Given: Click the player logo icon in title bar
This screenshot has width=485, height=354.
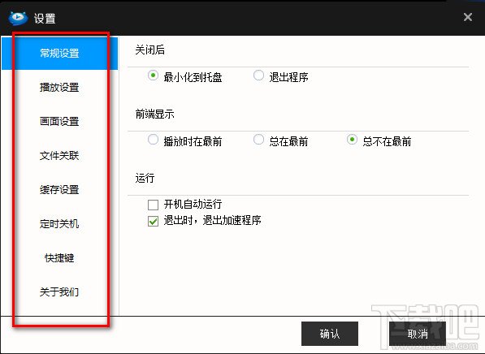Looking at the screenshot, I should click(18, 18).
